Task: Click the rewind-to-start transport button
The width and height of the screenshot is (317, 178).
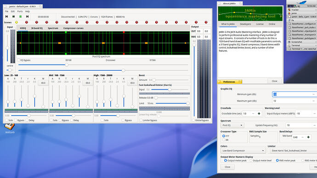Action: [7, 17]
